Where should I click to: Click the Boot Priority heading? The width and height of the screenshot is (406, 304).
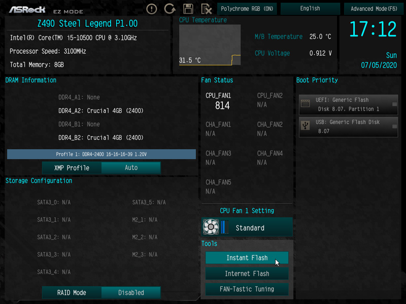point(317,80)
